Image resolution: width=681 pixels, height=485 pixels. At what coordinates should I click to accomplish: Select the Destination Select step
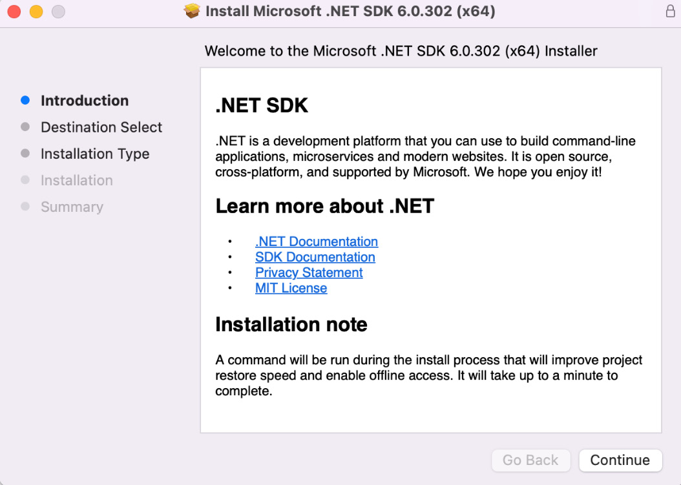point(101,127)
